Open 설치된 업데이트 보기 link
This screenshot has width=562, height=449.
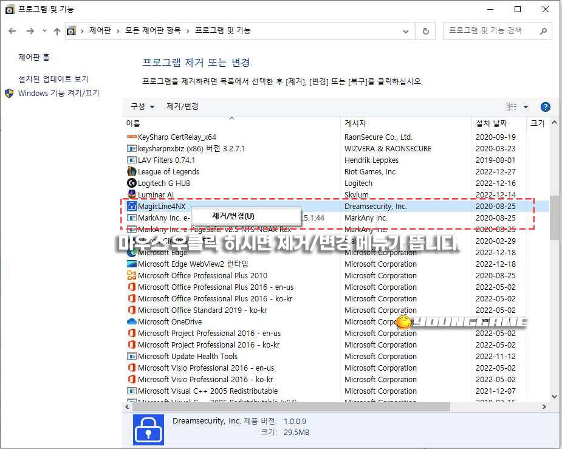pos(53,79)
